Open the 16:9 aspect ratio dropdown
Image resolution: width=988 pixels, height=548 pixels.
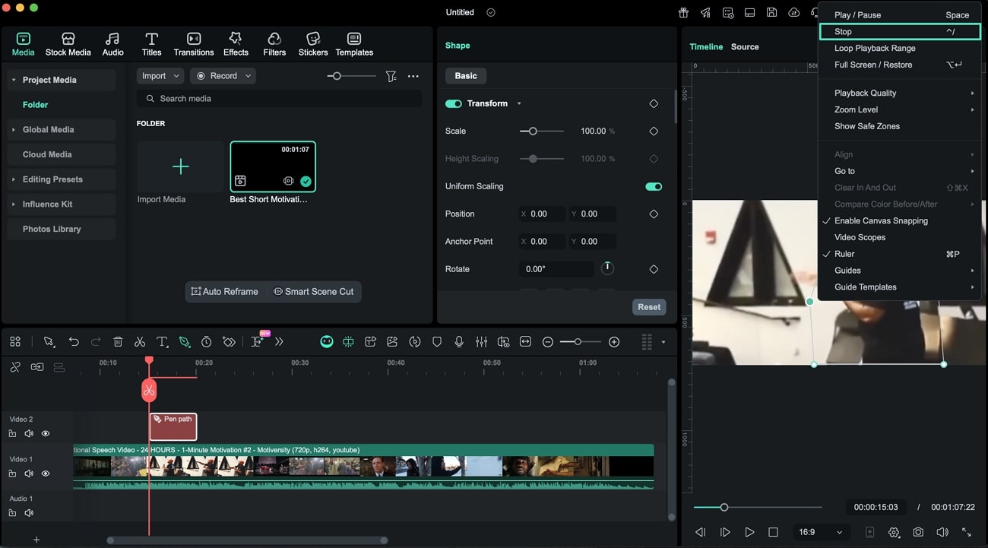click(821, 532)
